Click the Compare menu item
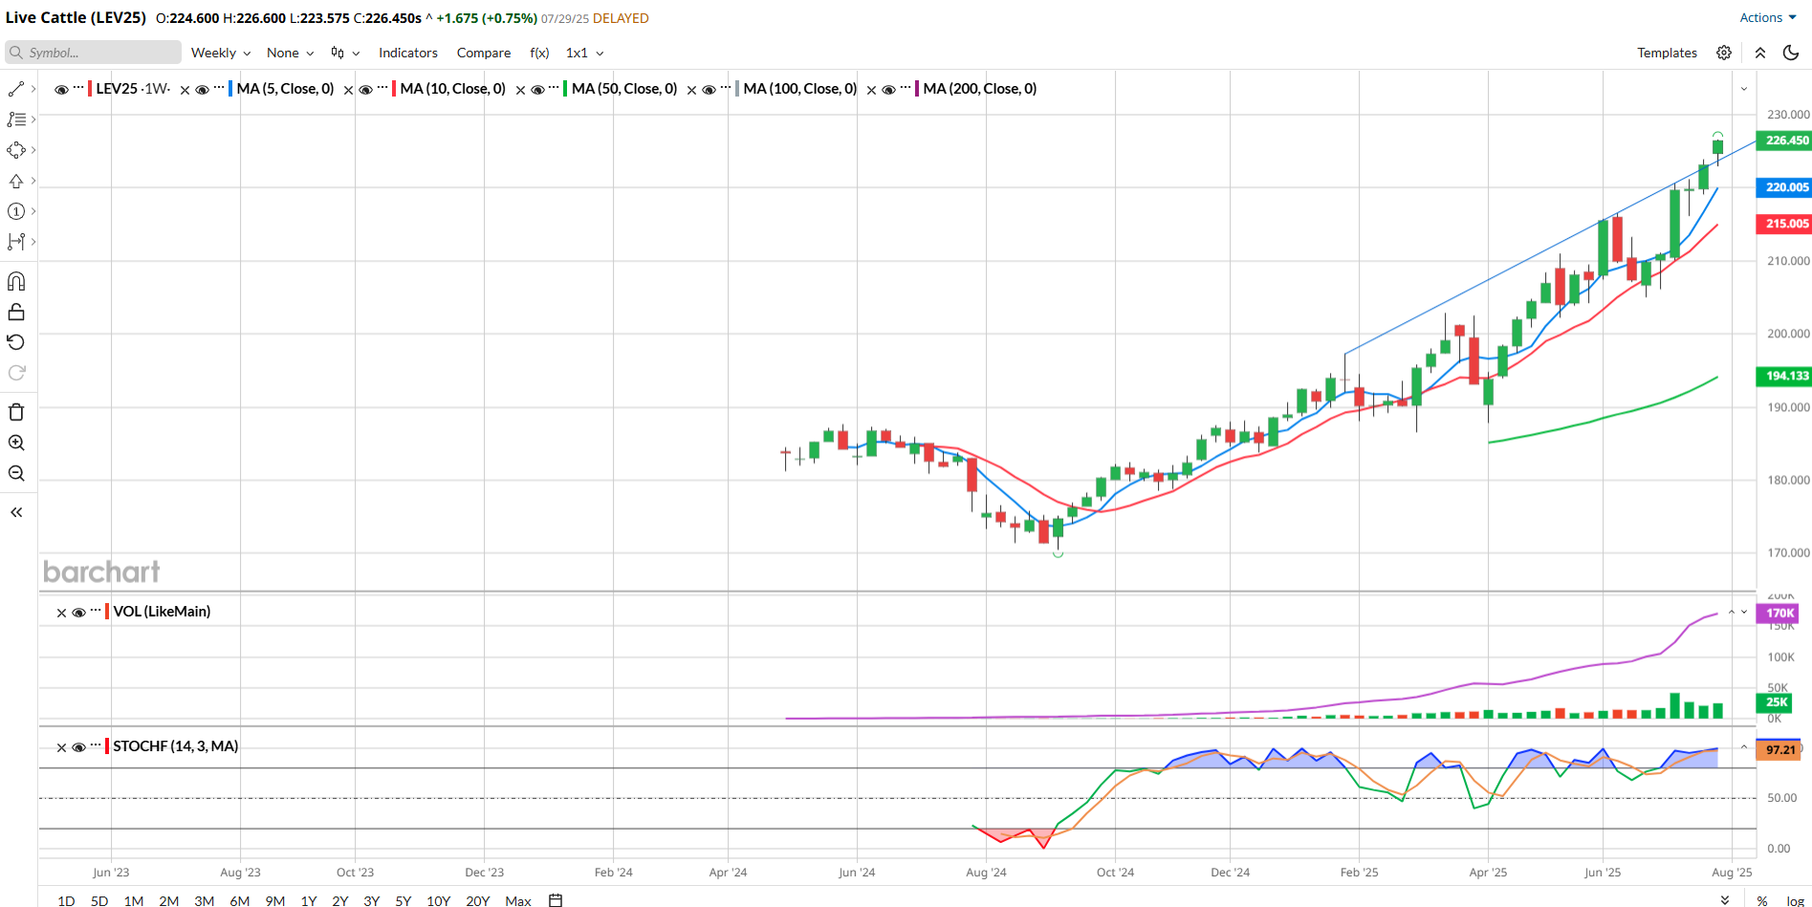 483,53
